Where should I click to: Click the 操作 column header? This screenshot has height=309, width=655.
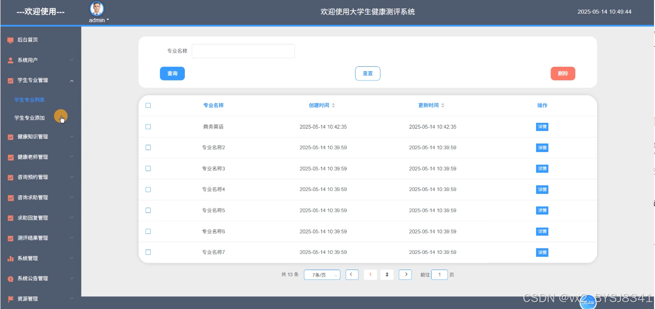[542, 105]
